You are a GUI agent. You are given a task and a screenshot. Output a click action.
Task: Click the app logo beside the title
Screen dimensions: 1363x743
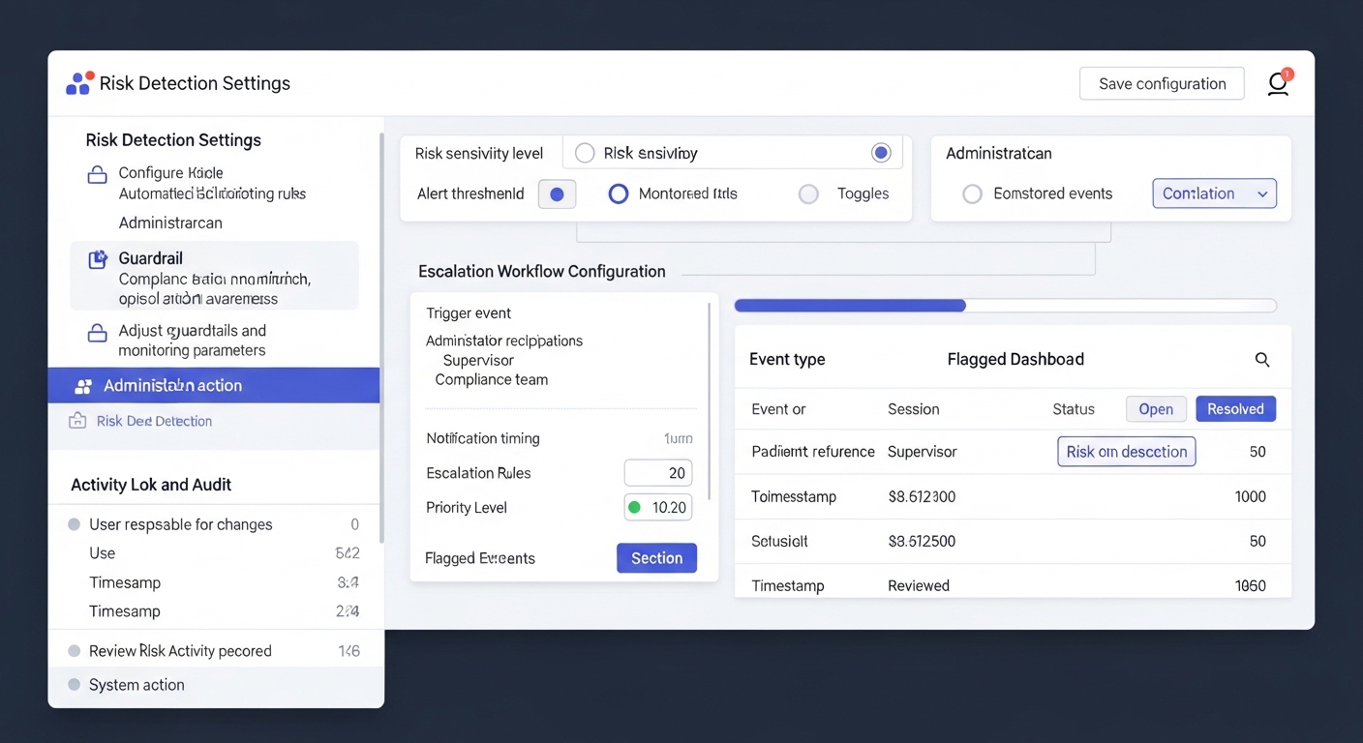click(x=79, y=83)
